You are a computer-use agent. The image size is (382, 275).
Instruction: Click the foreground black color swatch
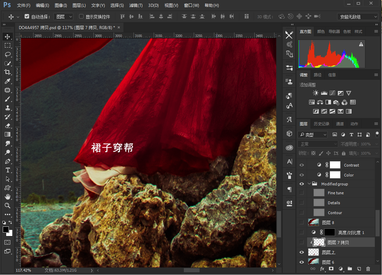pyautogui.click(x=5, y=229)
